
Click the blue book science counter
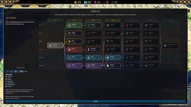[x=87, y=2]
